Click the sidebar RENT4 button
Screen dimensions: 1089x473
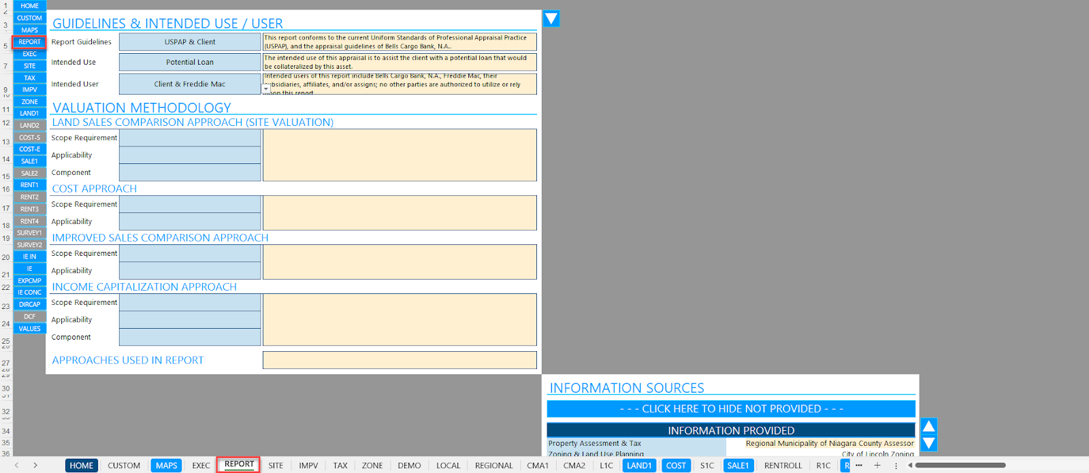[x=29, y=221]
